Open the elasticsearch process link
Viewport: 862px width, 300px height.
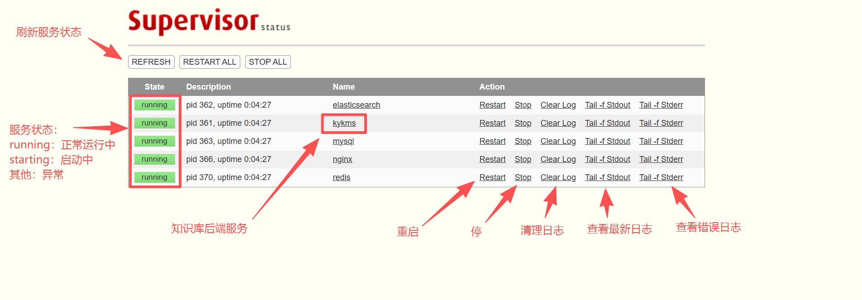click(356, 105)
